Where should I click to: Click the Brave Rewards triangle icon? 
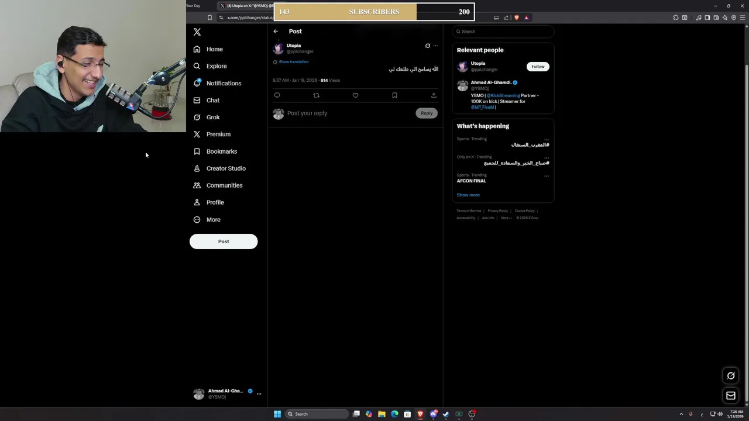(x=526, y=18)
